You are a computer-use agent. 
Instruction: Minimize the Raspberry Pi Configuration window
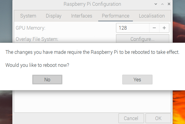point(155,4)
